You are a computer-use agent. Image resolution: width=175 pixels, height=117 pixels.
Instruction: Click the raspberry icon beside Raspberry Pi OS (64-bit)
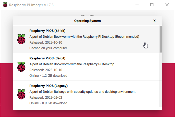[21, 39]
